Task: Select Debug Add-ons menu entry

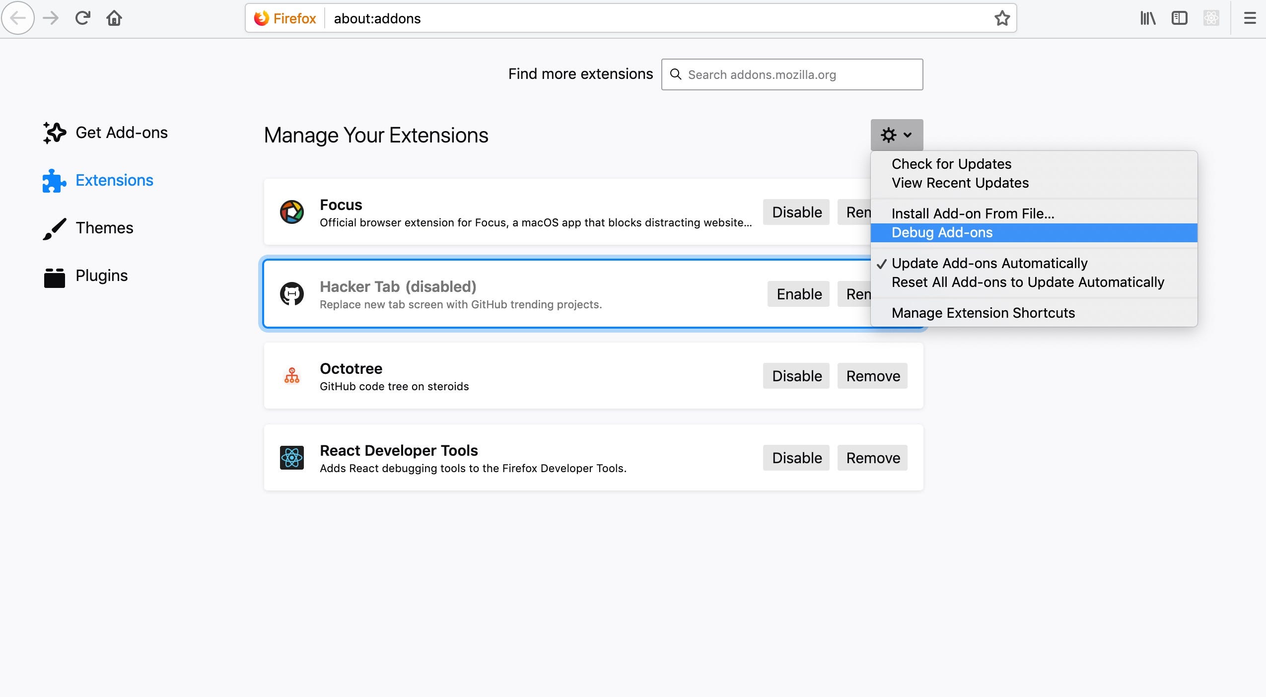Action: coord(1034,232)
